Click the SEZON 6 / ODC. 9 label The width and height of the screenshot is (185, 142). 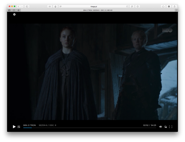[x=48, y=125]
